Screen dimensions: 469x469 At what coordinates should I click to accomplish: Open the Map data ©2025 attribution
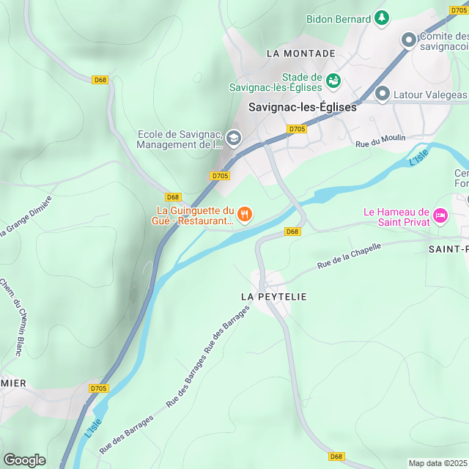437,463
